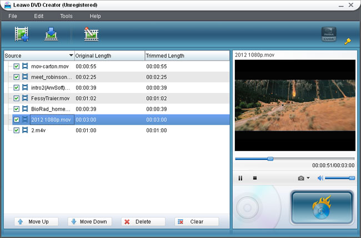Stop the video preview playback
Viewport: 361px width, 238px height.
coord(254,178)
